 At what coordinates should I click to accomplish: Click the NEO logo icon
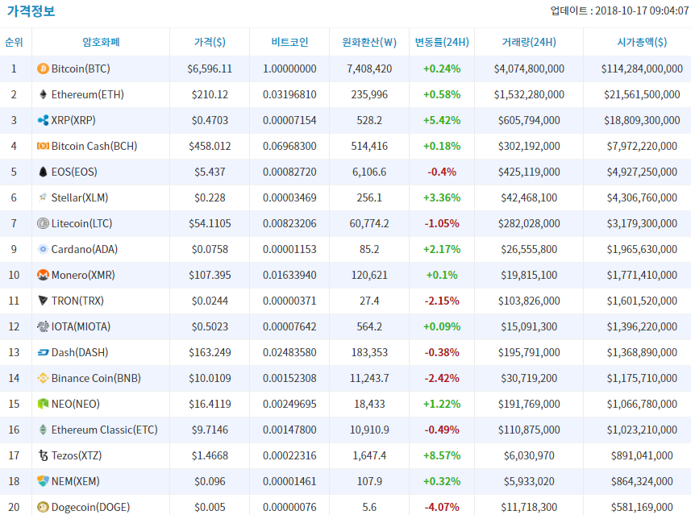click(x=43, y=404)
